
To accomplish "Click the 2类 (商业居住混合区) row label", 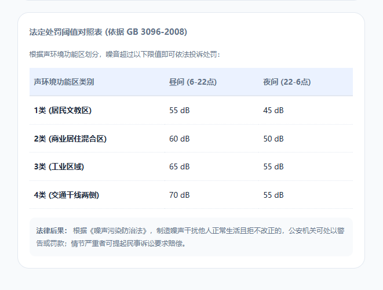I will point(70,139).
